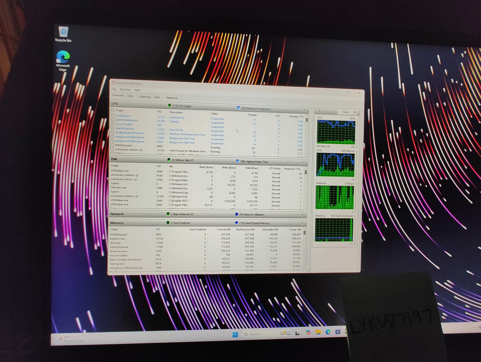
Task: Open the Monitor menu
Action: point(125,89)
